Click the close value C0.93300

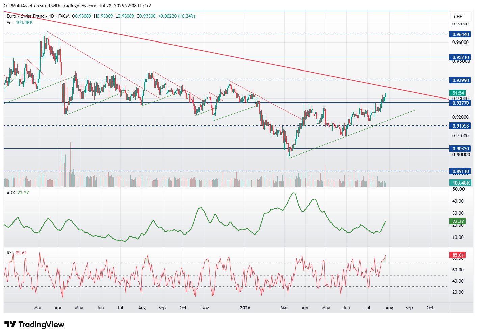pos(146,16)
